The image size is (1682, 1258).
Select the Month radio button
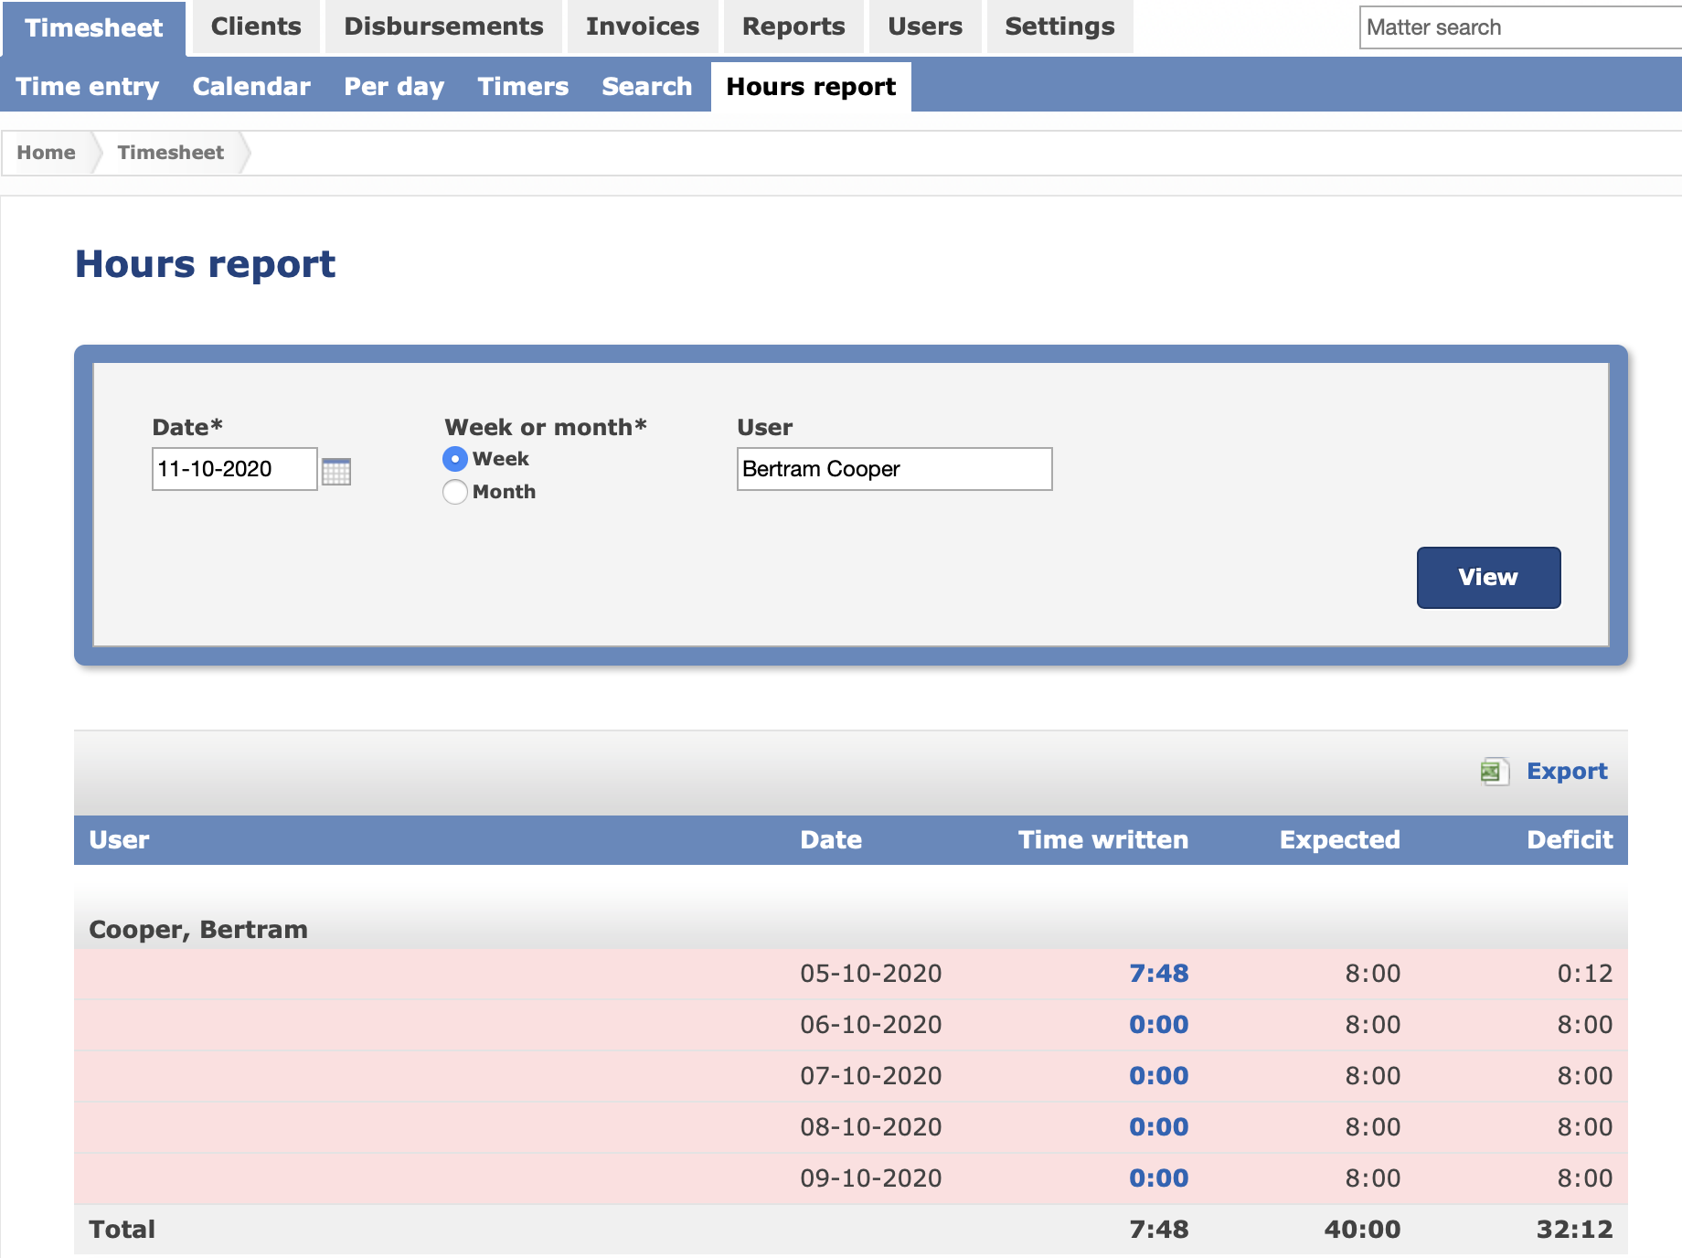click(x=454, y=492)
